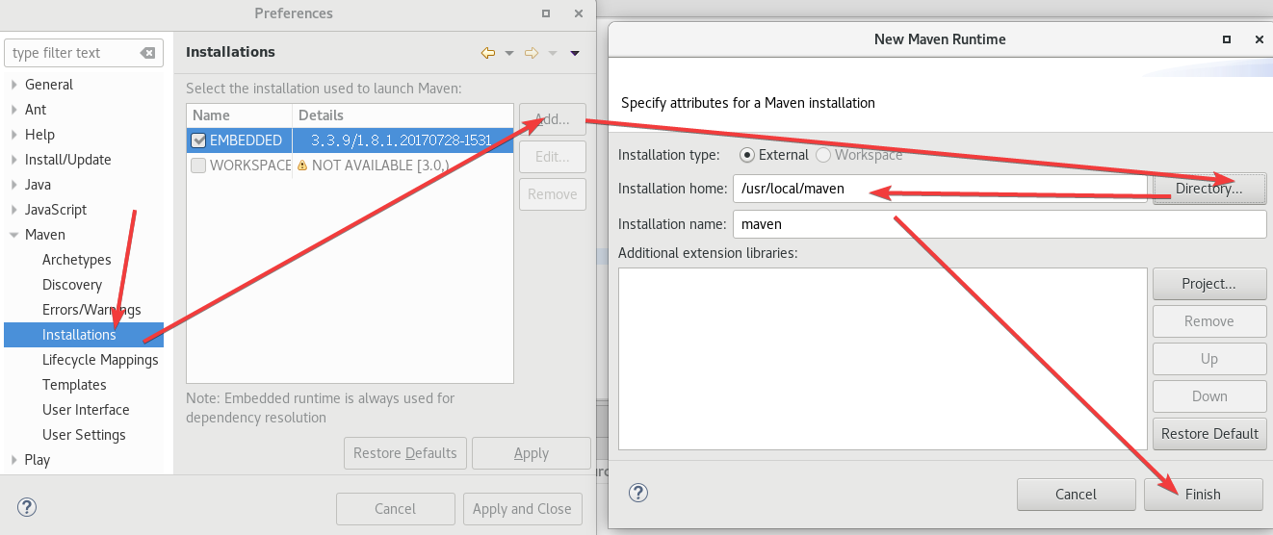Open User Interface preferences page

tap(86, 410)
